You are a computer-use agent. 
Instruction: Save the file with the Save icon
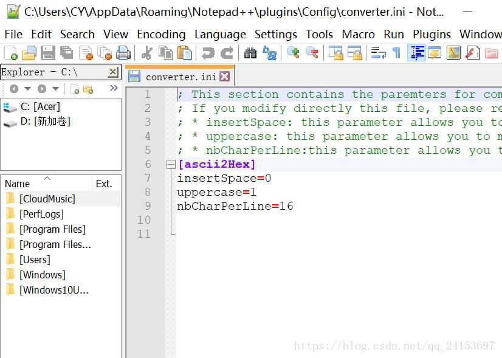point(48,53)
